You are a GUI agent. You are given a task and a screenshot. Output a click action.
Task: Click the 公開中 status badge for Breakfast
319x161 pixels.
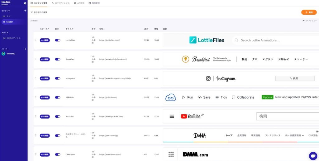[45, 59]
